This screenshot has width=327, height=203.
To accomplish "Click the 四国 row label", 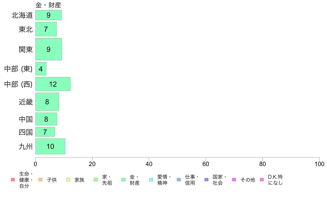I will tap(26, 132).
